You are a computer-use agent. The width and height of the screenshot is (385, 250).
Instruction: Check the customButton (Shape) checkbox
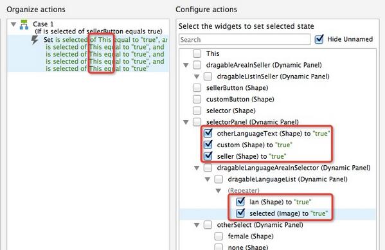coord(197,99)
